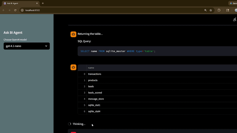The image size is (237, 133).
Task: Select the leads_scored table cell
Action: point(95,93)
